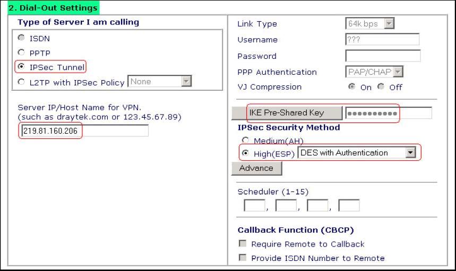Click the Server IP/Host Name field

pyautogui.click(x=84, y=130)
